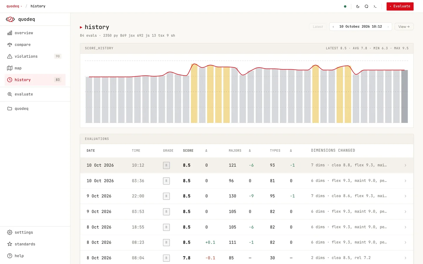Expand the 8 Oct 2026 08:04 row chevron
This screenshot has width=423, height=264.
405,258
